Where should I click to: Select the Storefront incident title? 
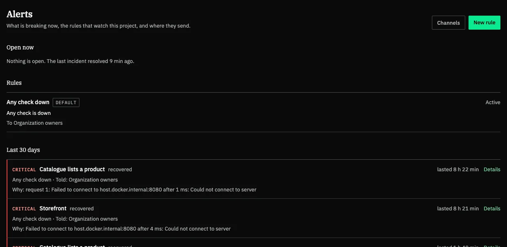click(x=53, y=208)
